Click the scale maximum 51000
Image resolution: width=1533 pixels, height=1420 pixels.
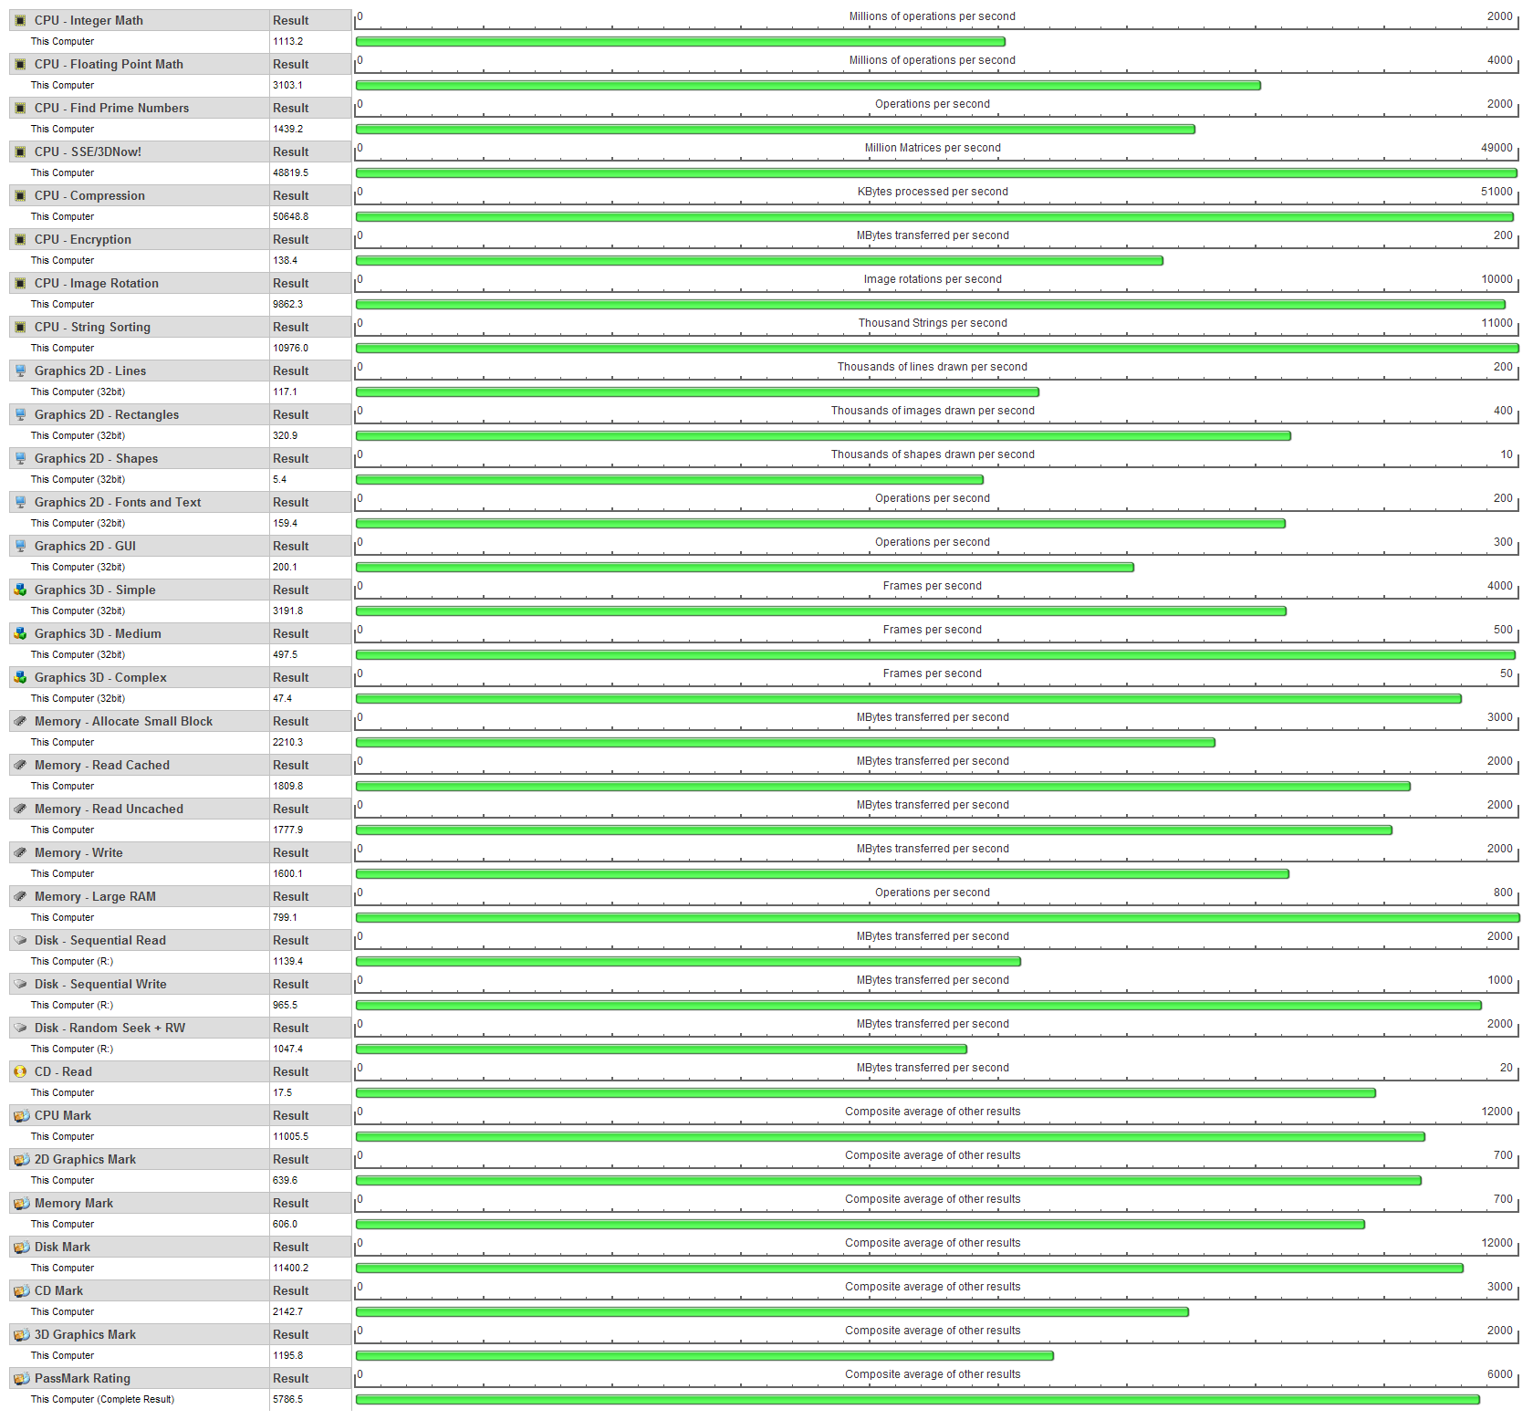coord(1496,192)
